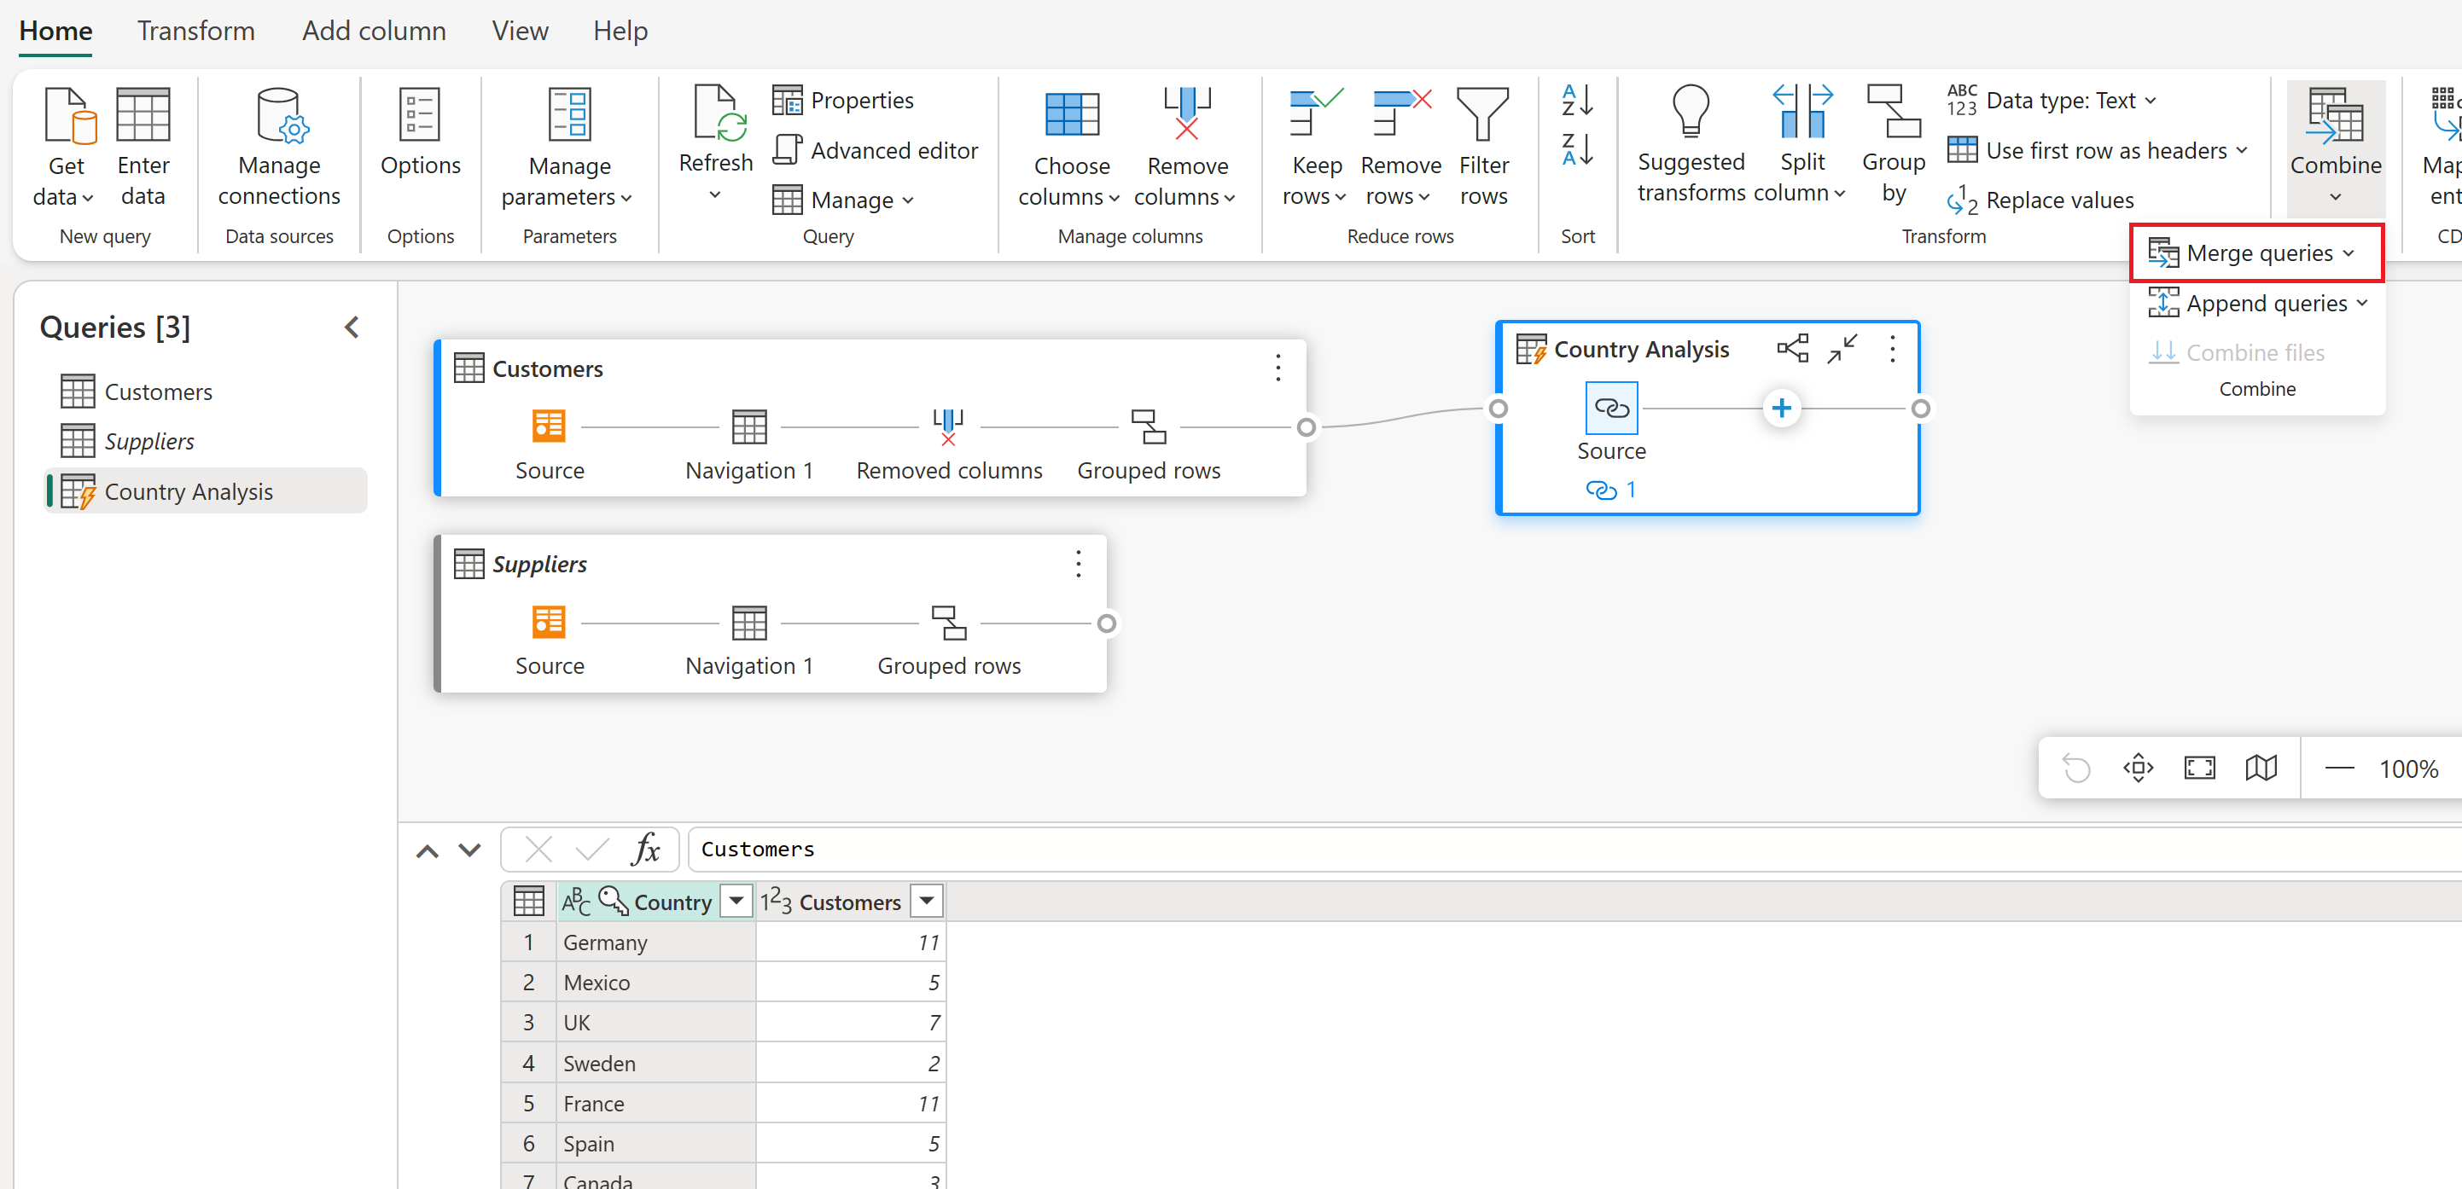Click zoom out minus in diagram zoom control

(2339, 768)
